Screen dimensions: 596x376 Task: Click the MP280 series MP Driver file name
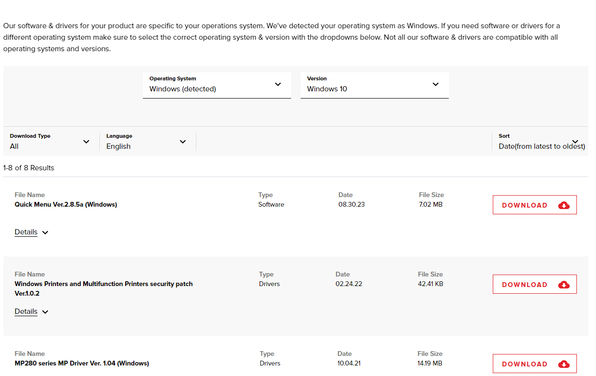[82, 363]
